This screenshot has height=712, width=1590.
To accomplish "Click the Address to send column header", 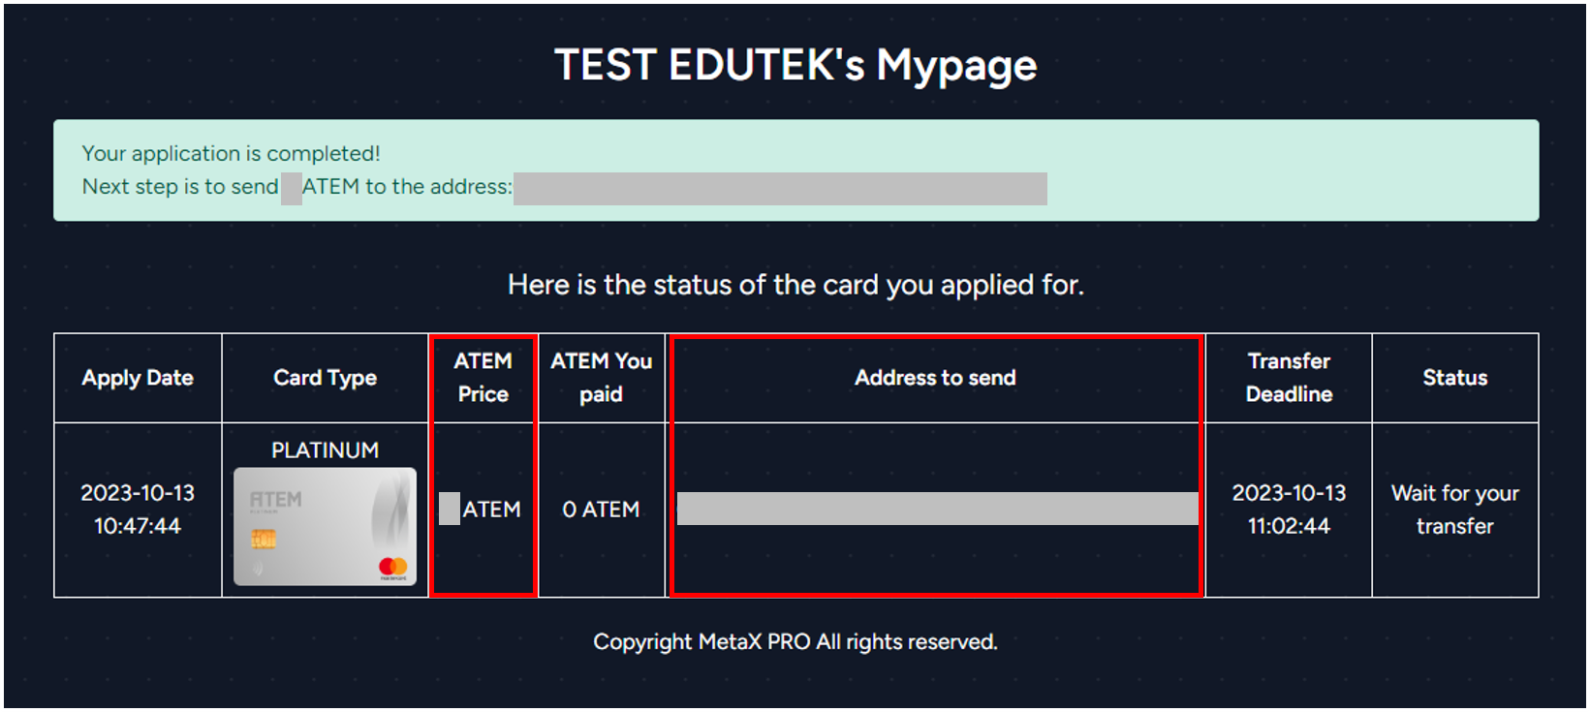I will point(935,378).
